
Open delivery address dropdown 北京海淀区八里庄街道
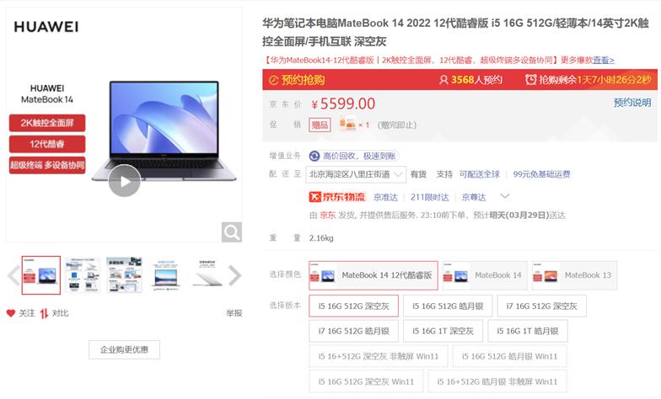[356, 174]
